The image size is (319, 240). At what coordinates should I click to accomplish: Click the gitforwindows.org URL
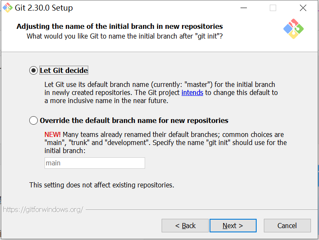[43, 209]
